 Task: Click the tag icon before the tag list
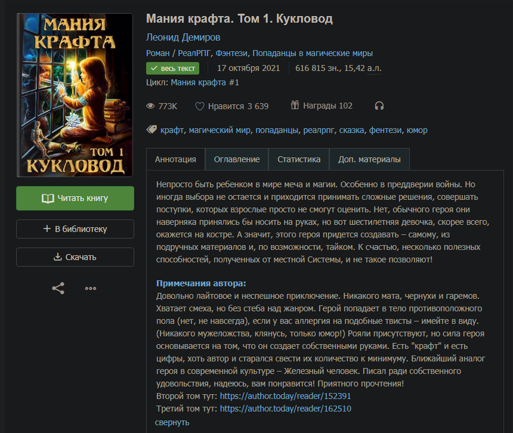coord(152,130)
